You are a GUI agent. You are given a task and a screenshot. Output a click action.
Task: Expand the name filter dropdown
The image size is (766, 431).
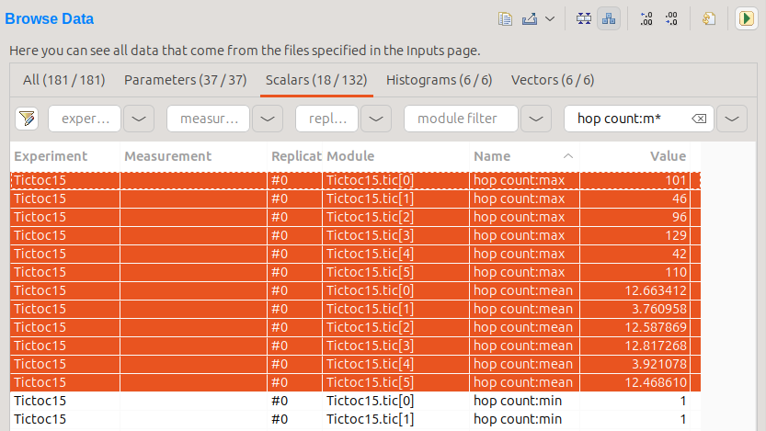pyautogui.click(x=732, y=119)
